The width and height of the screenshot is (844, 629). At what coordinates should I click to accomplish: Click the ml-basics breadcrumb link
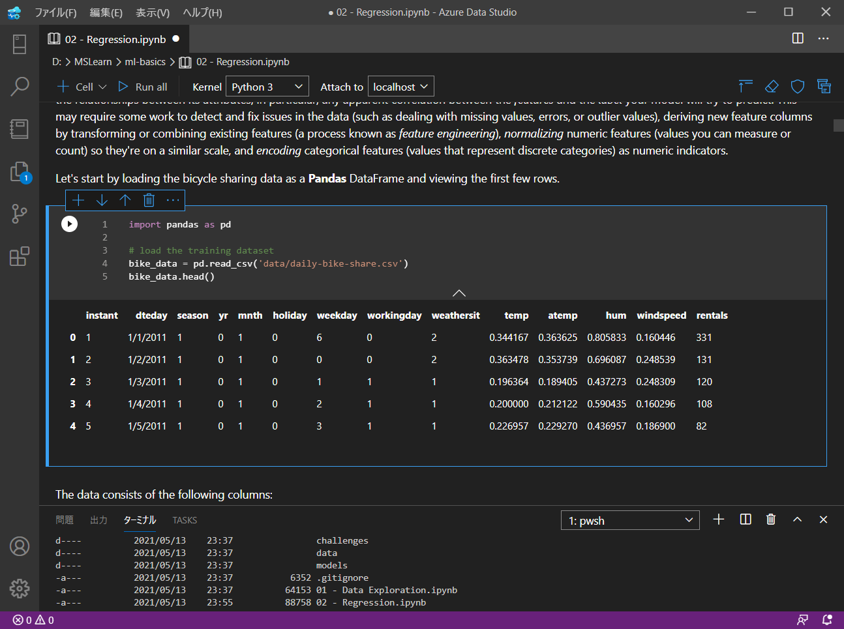point(145,62)
